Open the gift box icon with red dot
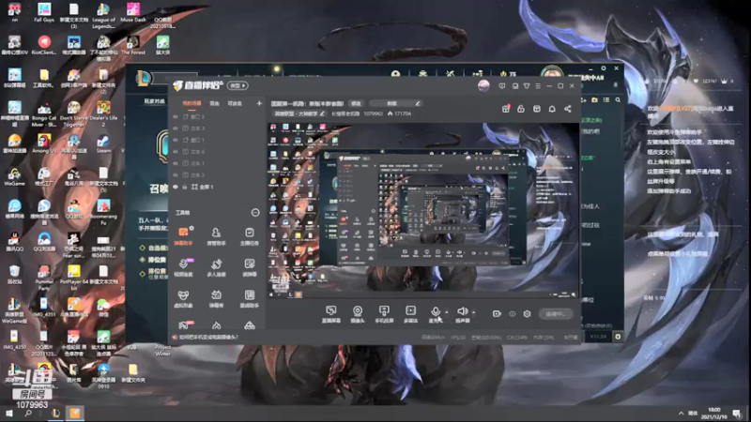This screenshot has width=751, height=422. [506, 109]
